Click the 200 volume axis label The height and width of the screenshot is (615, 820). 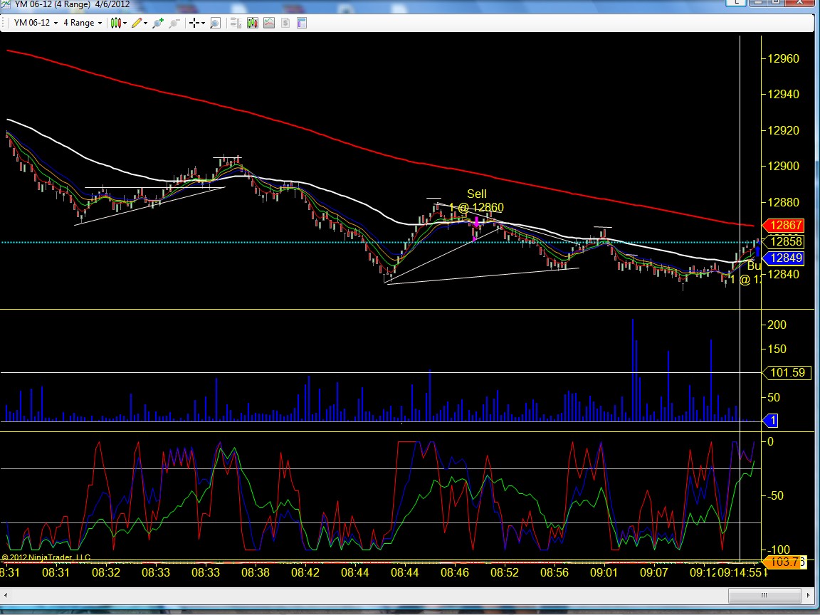(x=777, y=325)
